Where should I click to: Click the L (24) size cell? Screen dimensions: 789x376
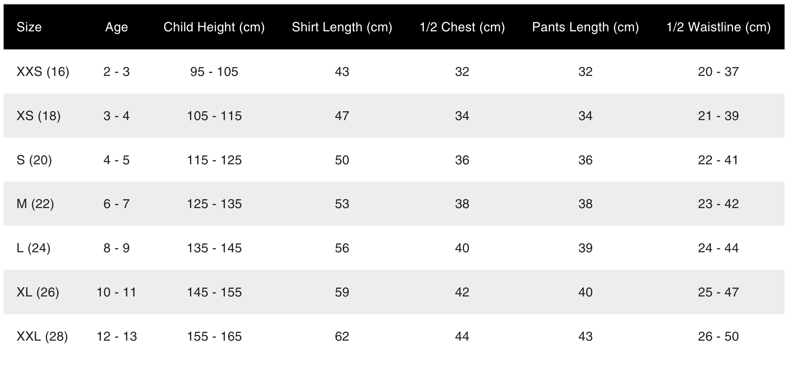pos(33,248)
